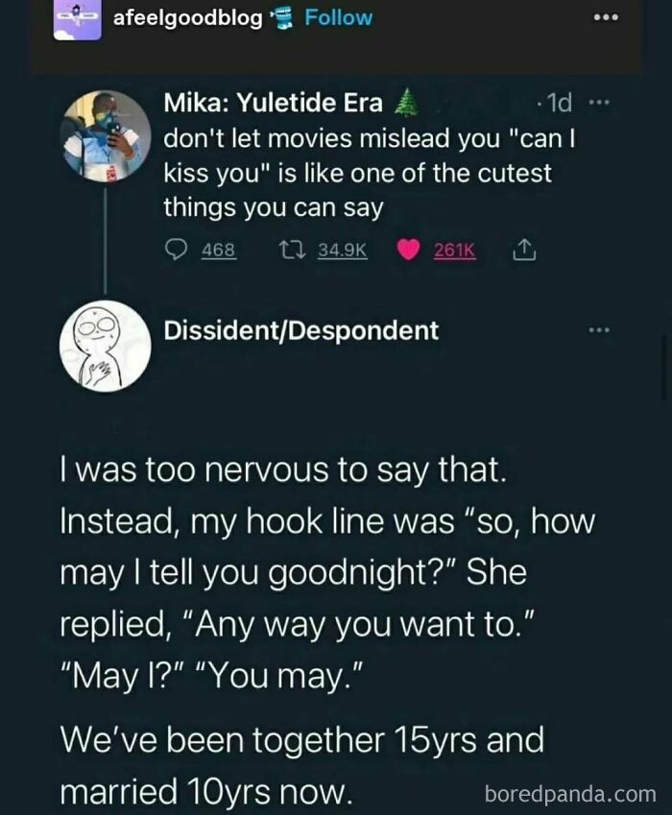The image size is (672, 815).
Task: Click the reply speech bubble icon
Action: tap(175, 251)
